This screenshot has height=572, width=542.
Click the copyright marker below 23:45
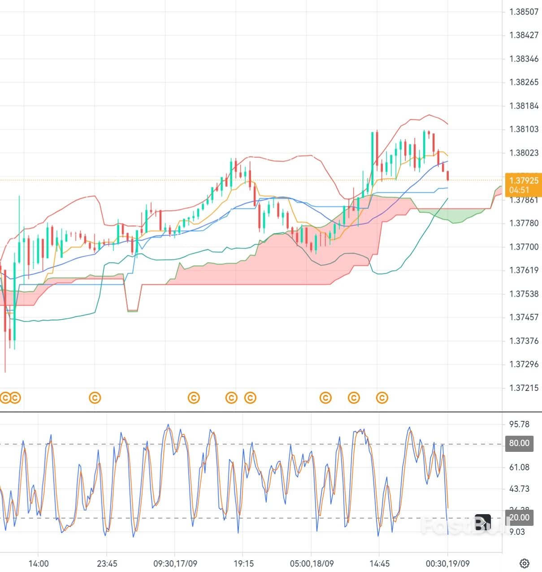[x=95, y=397]
